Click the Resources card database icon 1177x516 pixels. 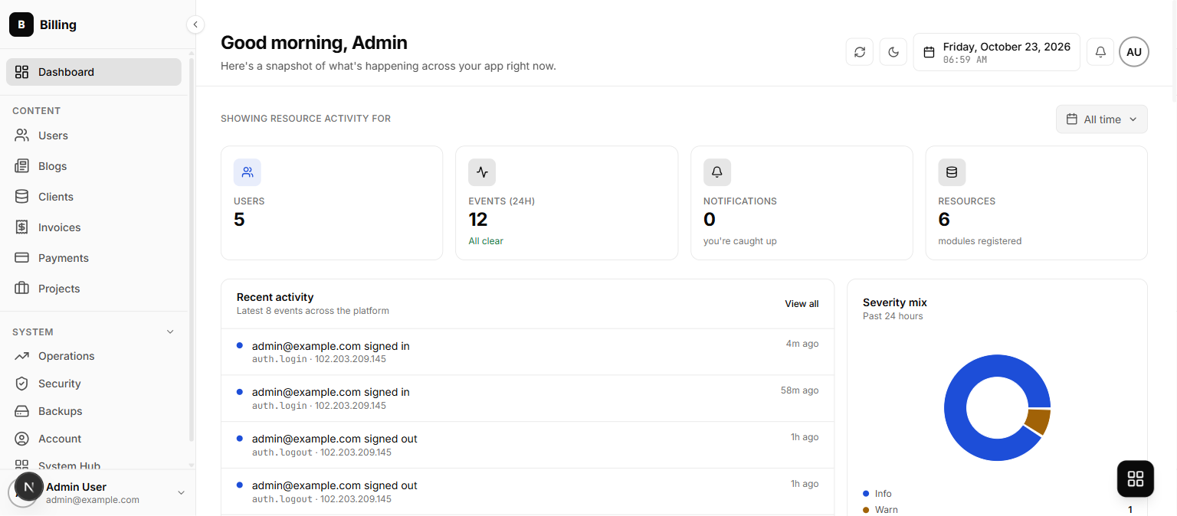coord(952,172)
